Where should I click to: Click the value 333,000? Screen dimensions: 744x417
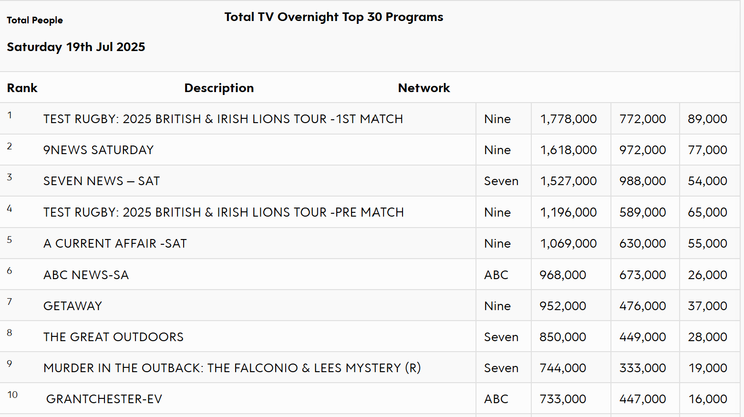[642, 368]
